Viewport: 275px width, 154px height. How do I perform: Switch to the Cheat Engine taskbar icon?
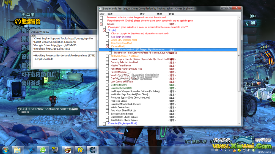pos(92,150)
